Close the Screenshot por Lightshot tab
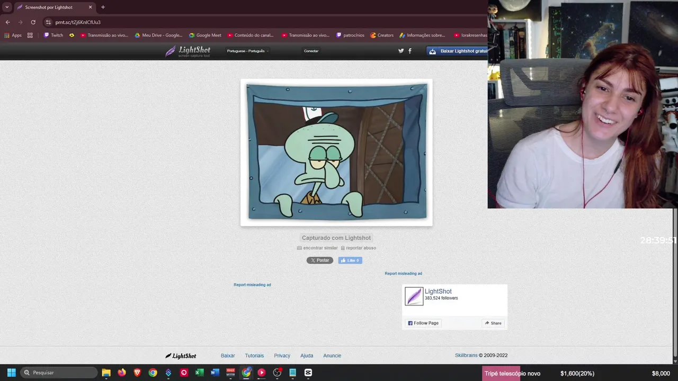678x381 pixels. (90, 7)
